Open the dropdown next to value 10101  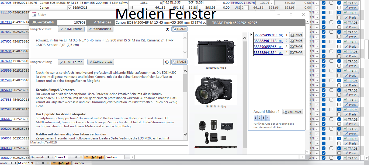click(272, 3)
